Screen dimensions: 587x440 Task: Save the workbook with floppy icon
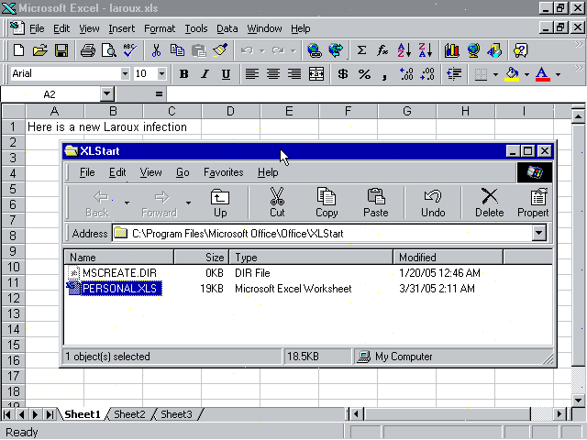[x=61, y=50]
